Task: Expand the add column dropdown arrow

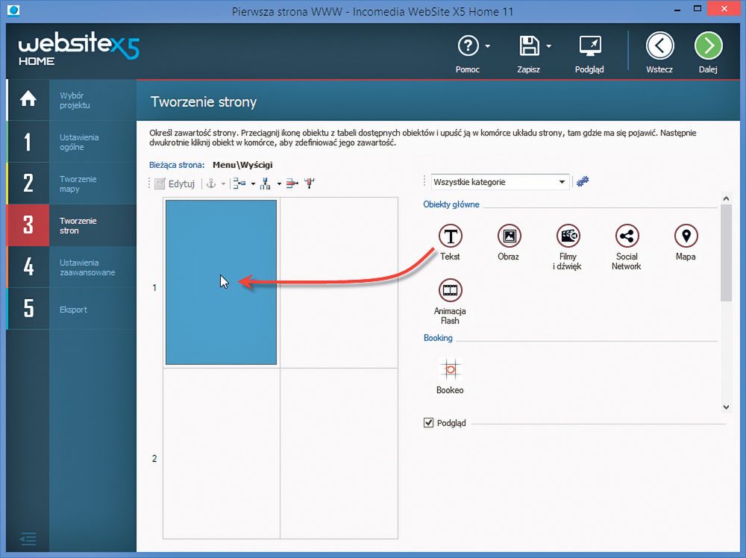Action: point(279,184)
